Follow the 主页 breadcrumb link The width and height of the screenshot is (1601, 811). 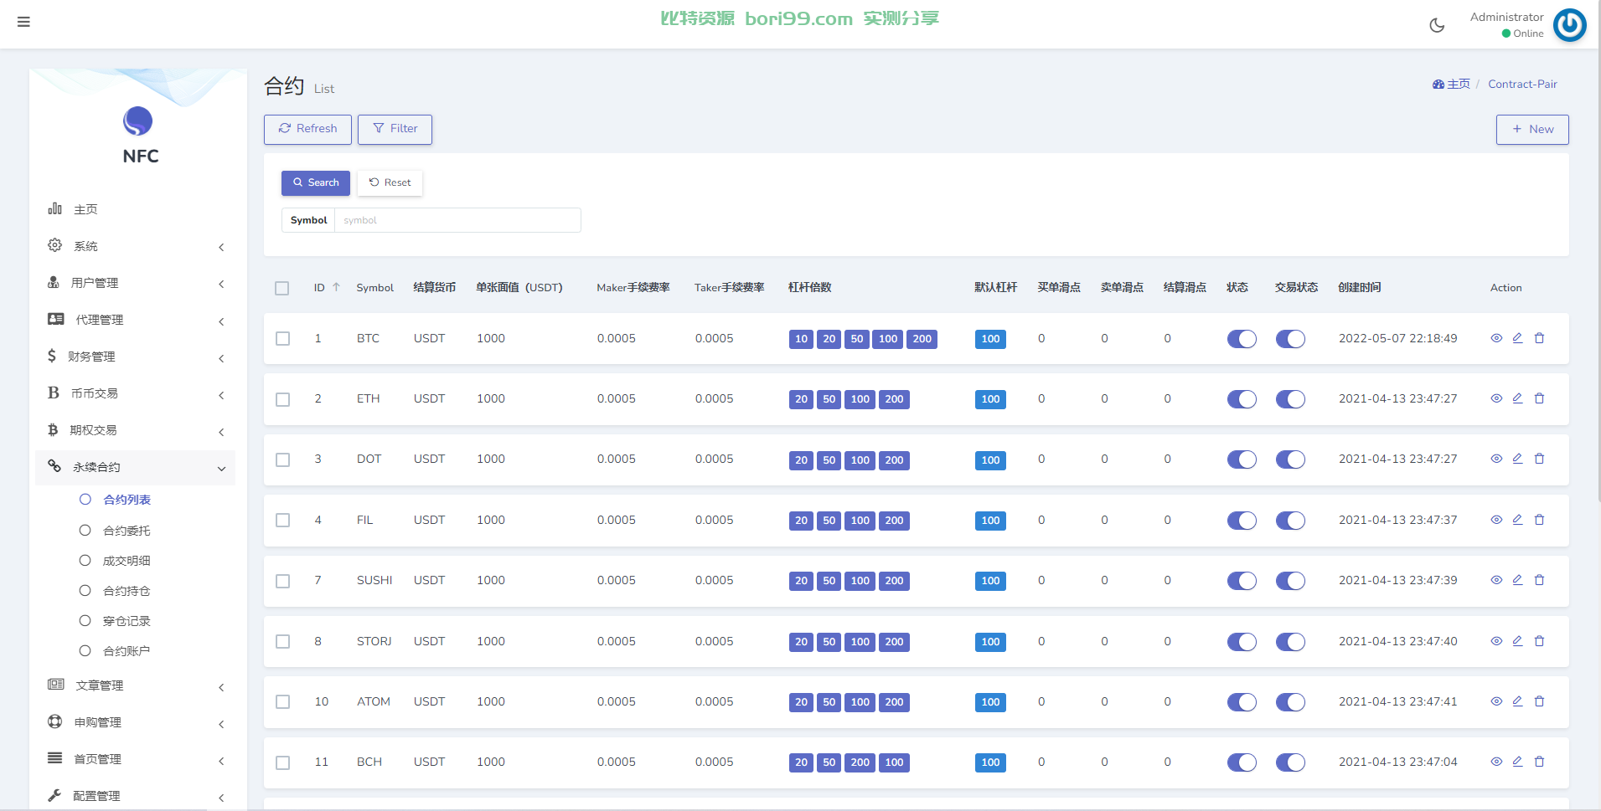click(1451, 84)
